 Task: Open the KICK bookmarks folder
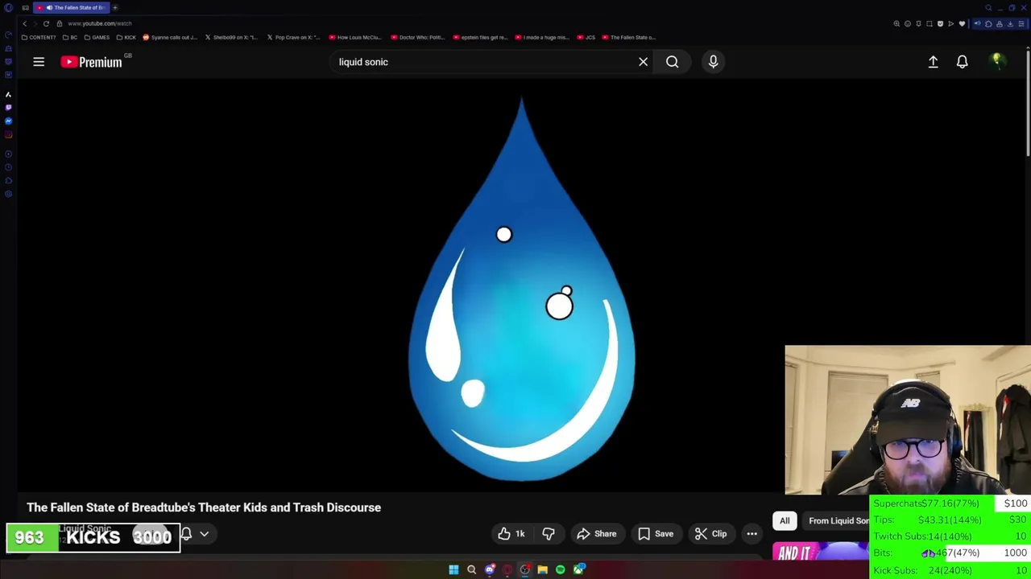tap(126, 37)
